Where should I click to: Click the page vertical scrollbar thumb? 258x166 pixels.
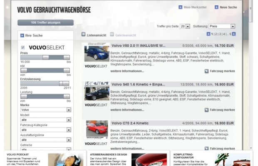251,11
